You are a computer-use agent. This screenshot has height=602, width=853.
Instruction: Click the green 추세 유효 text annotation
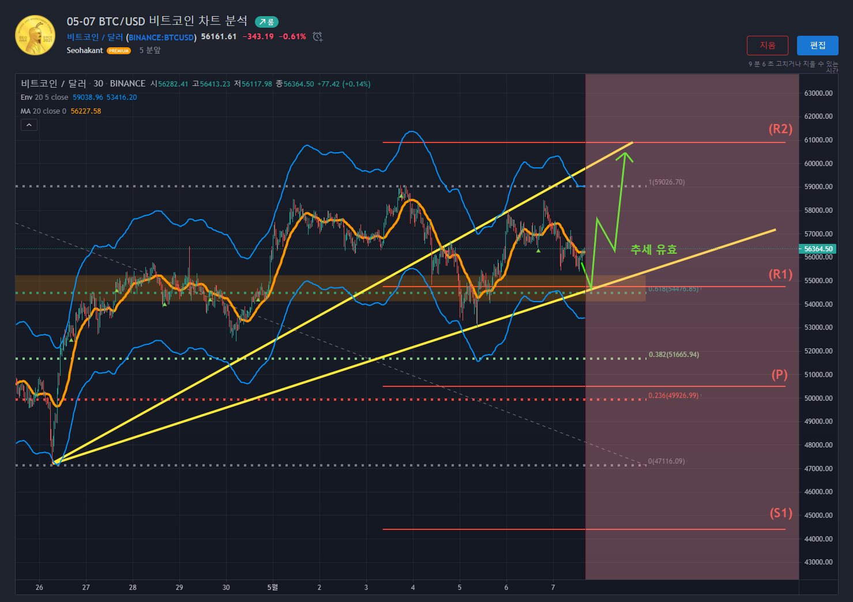click(x=653, y=250)
